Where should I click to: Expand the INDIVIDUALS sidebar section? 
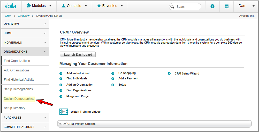pyautogui.click(x=25, y=43)
